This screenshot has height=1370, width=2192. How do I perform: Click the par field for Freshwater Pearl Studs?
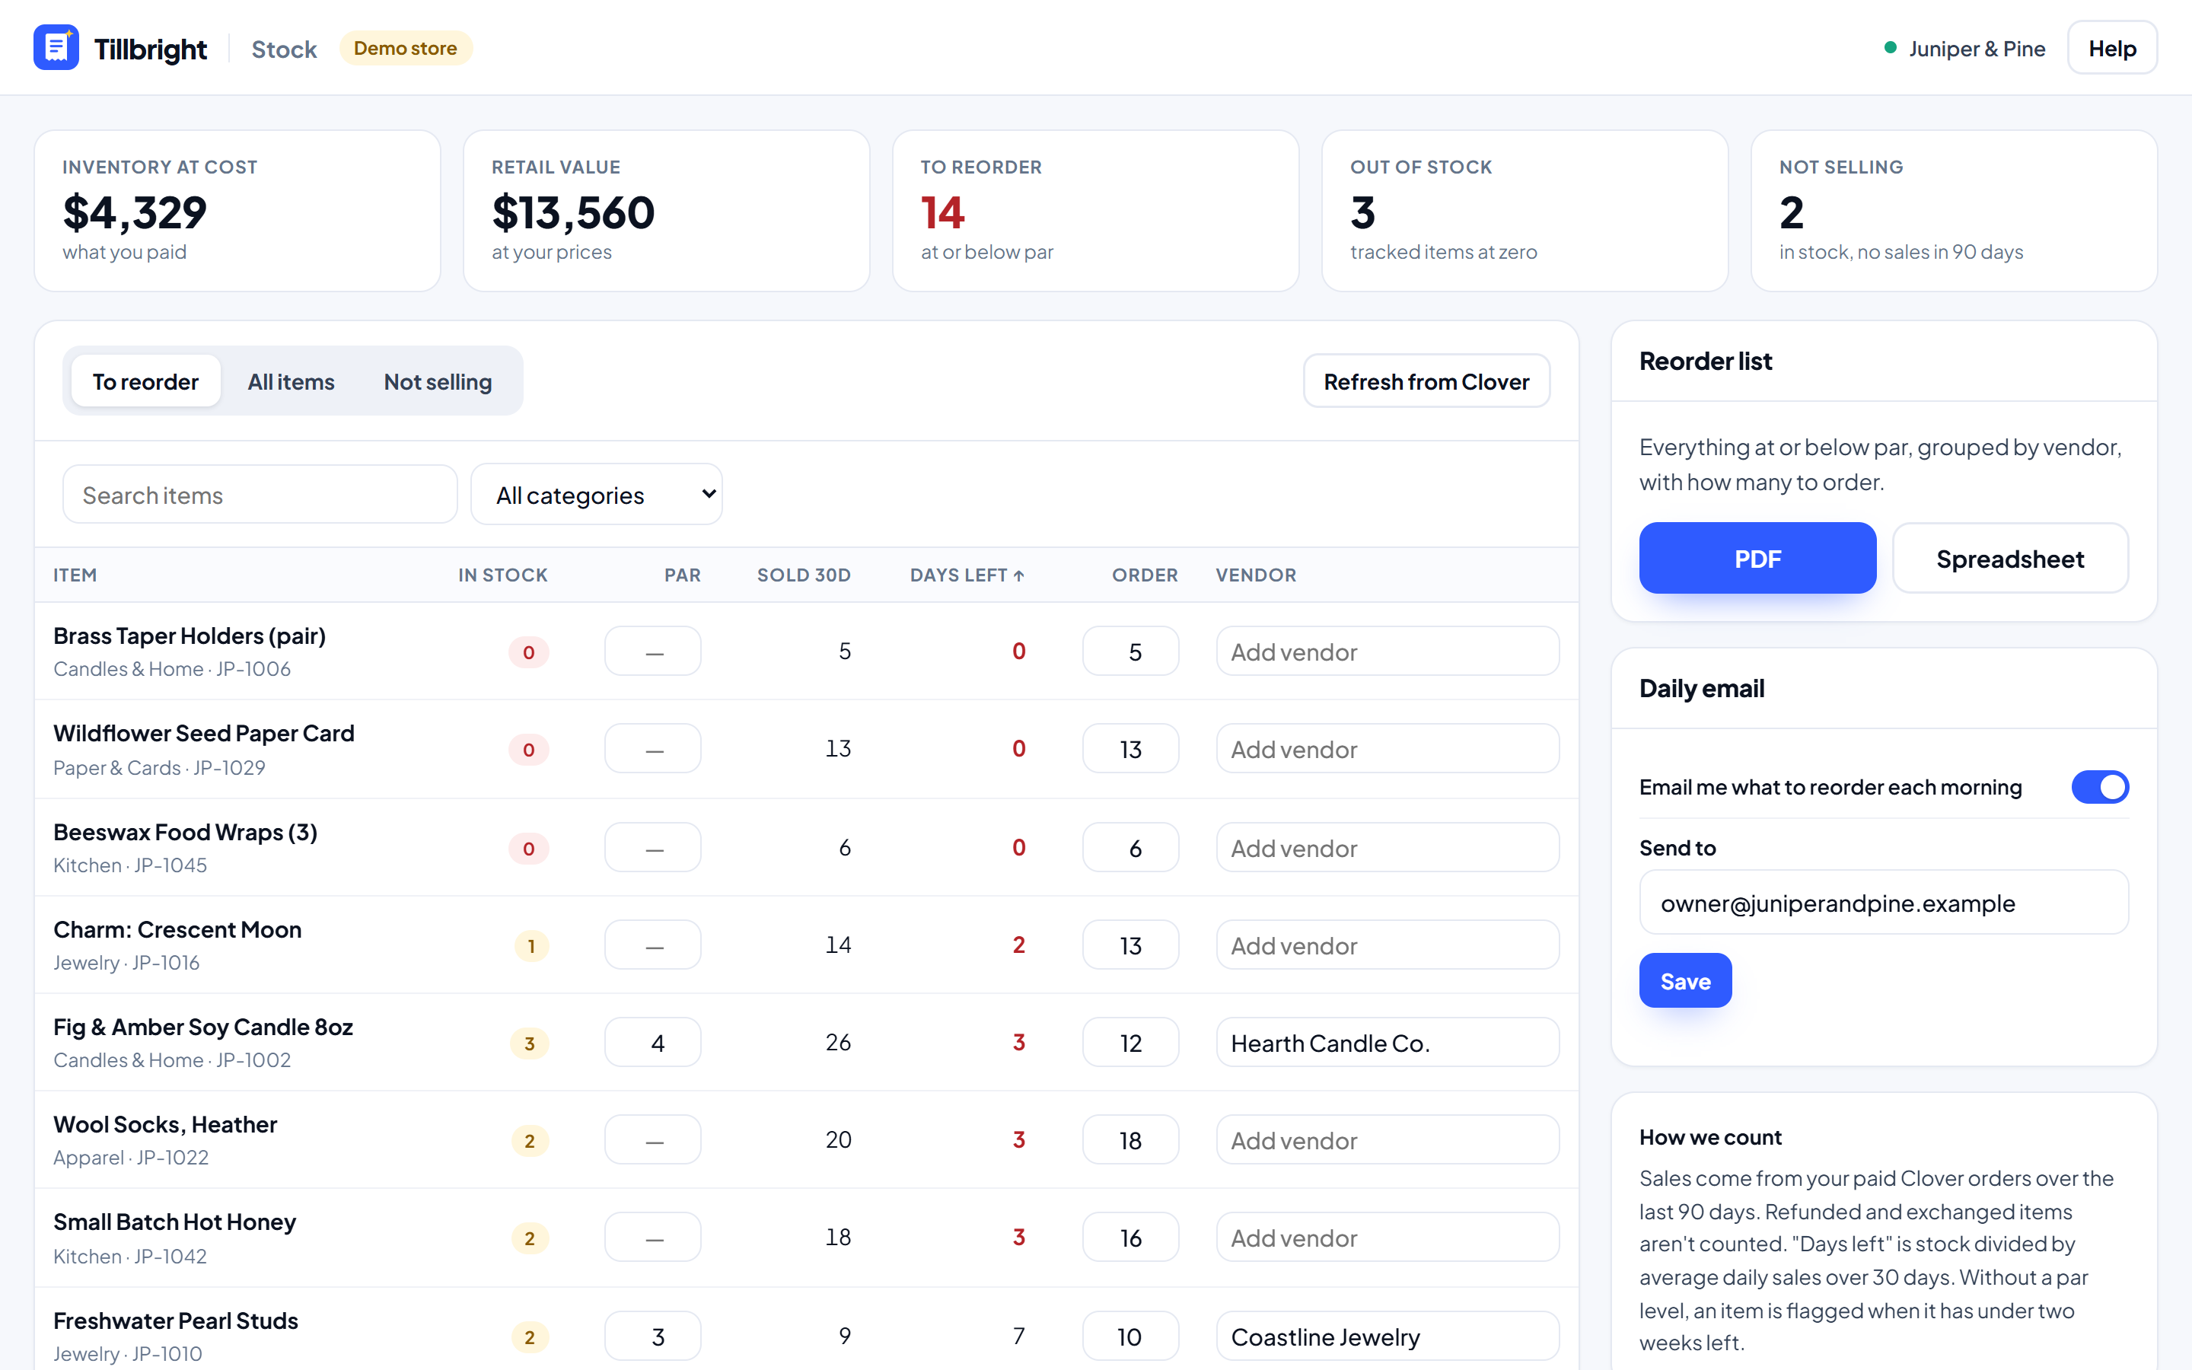point(653,1336)
